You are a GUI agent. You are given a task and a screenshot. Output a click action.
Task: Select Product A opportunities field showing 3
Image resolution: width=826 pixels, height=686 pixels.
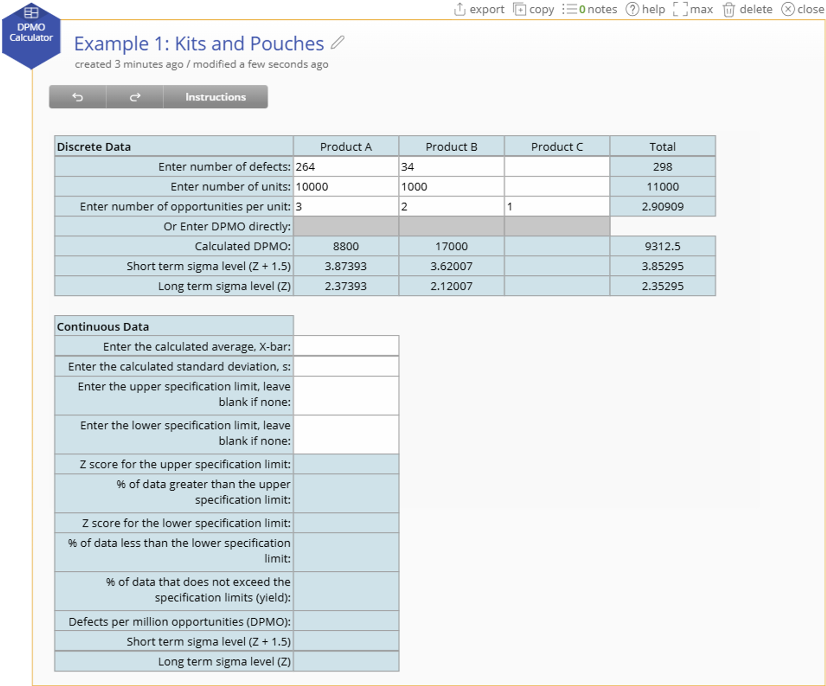[x=346, y=206]
